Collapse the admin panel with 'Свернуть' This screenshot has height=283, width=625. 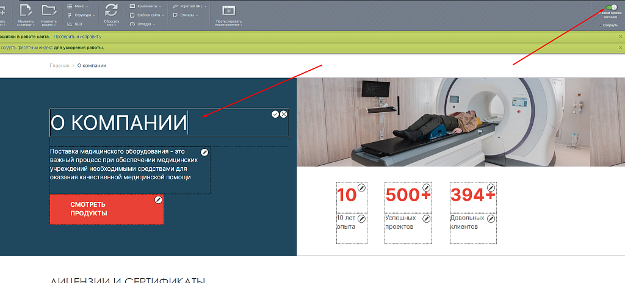coord(609,26)
